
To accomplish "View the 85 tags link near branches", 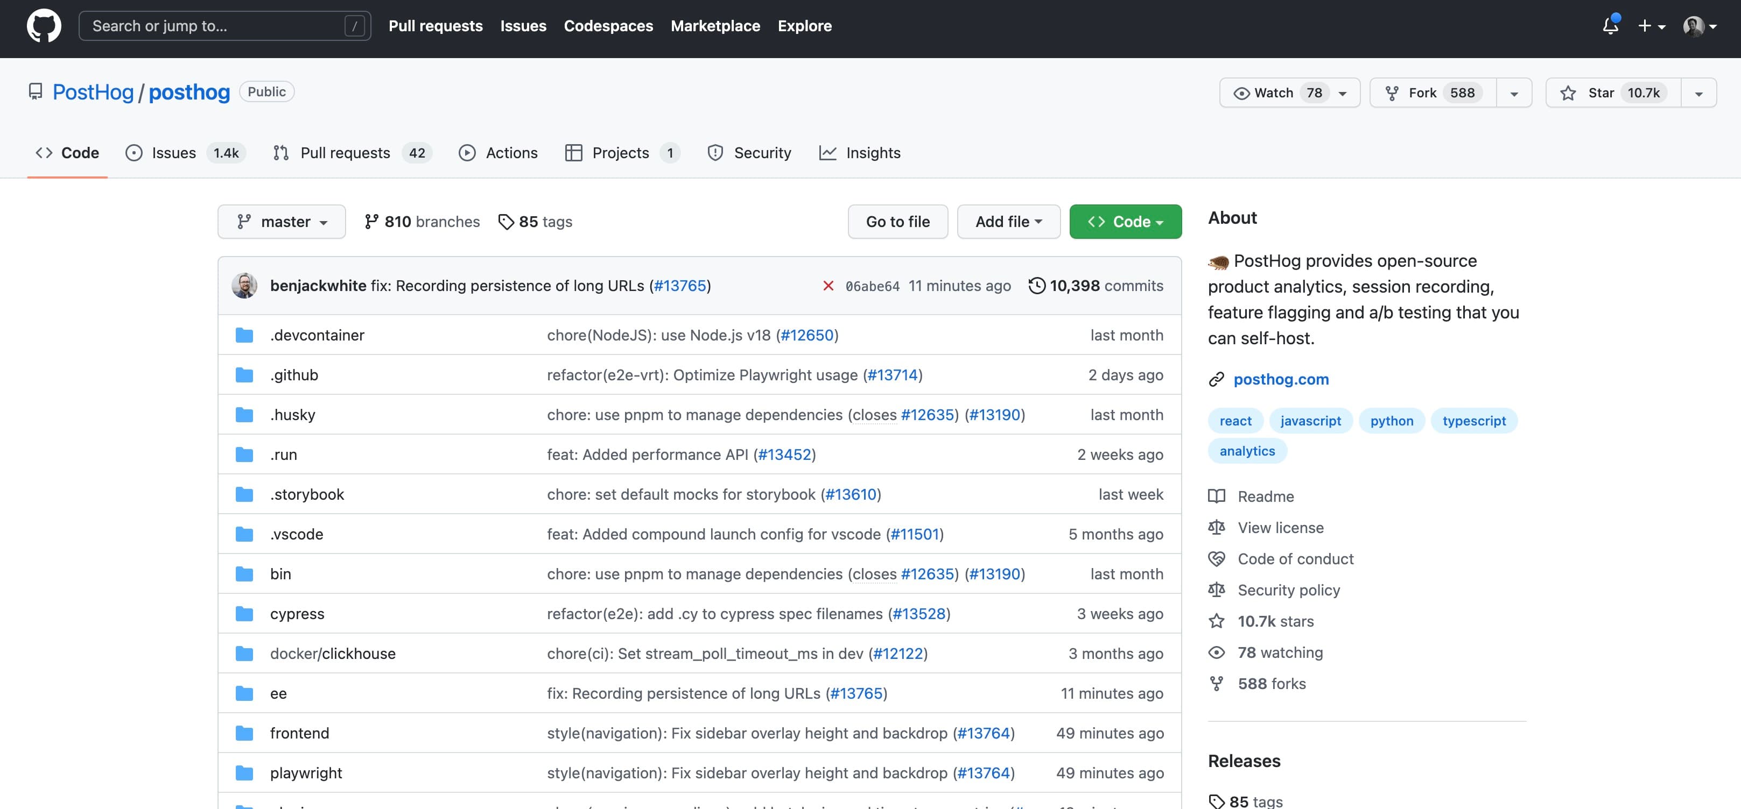I will [x=535, y=222].
